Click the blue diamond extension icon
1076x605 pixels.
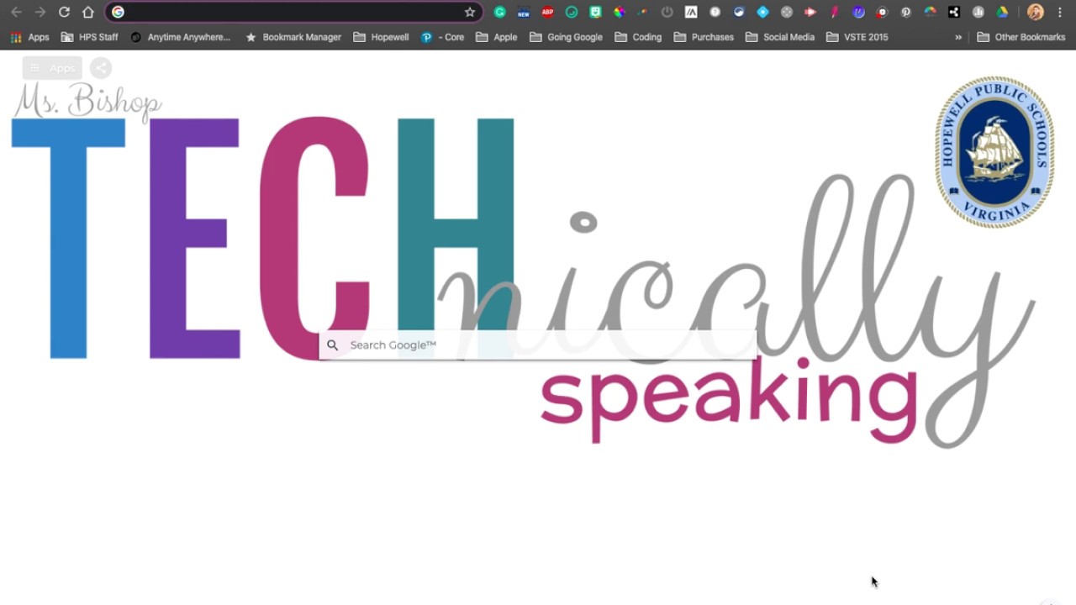pos(762,12)
